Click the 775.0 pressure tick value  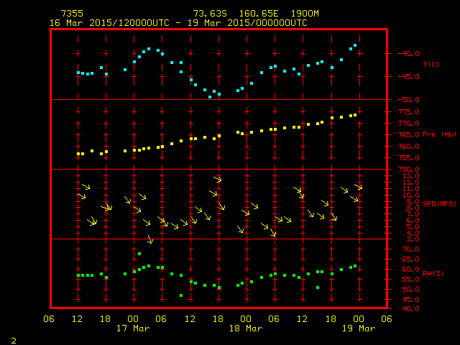[x=409, y=112]
